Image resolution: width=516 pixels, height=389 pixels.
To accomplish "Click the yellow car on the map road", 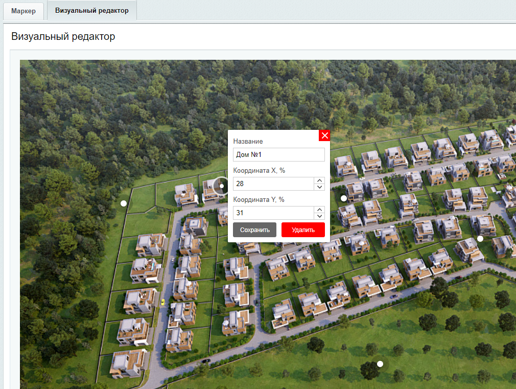I will tap(162, 302).
